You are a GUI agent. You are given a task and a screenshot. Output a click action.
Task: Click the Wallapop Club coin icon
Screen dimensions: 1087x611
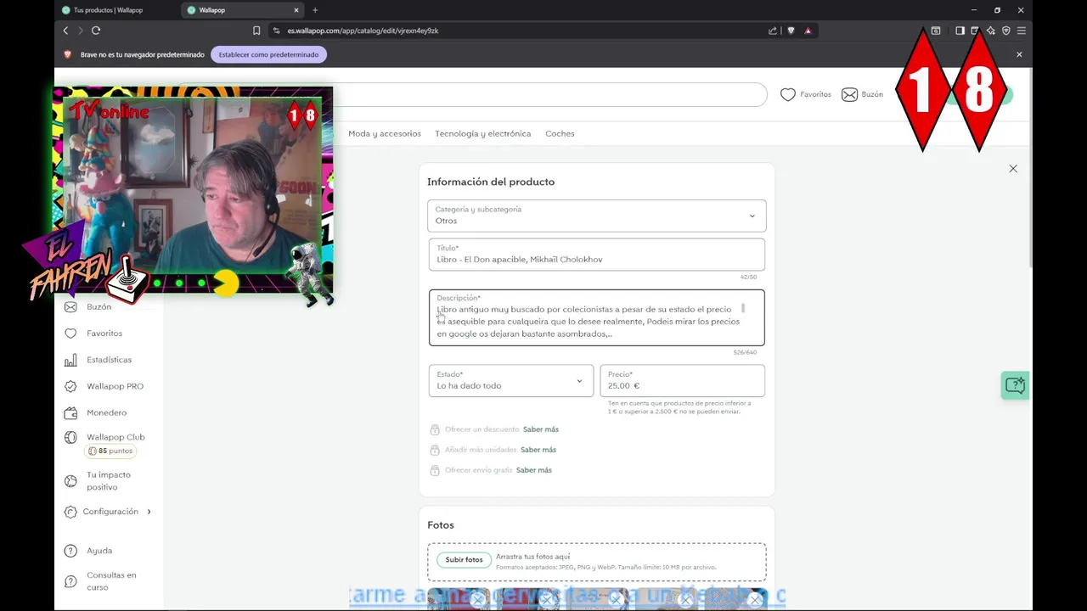pos(70,437)
